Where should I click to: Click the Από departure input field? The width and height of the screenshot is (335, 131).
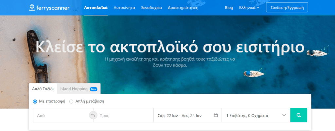point(61,115)
